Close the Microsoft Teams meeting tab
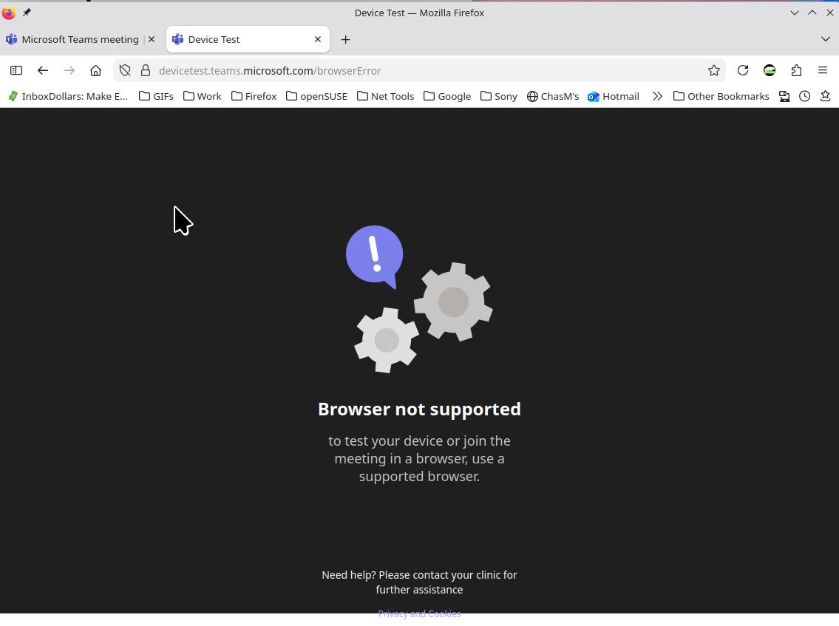Image resolution: width=839 pixels, height=626 pixels. [x=152, y=39]
